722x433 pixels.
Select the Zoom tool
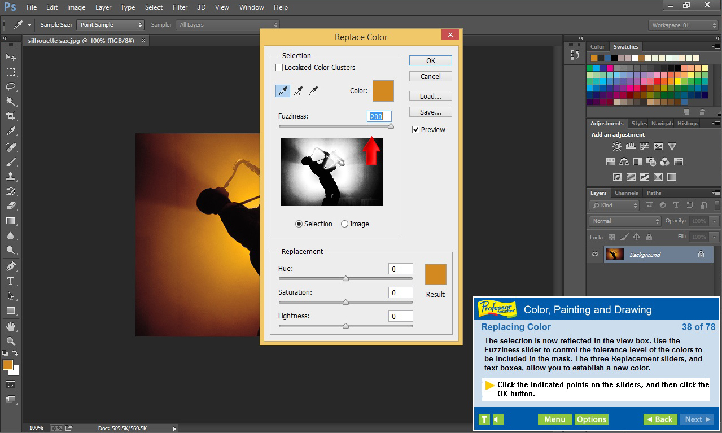(x=10, y=342)
